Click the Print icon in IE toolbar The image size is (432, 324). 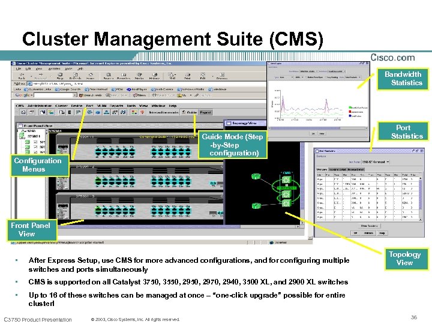click(188, 74)
